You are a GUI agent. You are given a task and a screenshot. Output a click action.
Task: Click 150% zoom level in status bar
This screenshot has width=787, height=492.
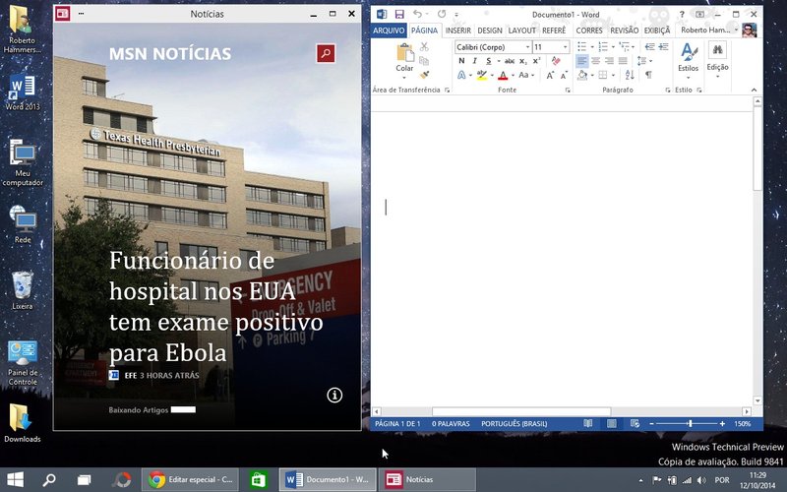click(x=743, y=424)
